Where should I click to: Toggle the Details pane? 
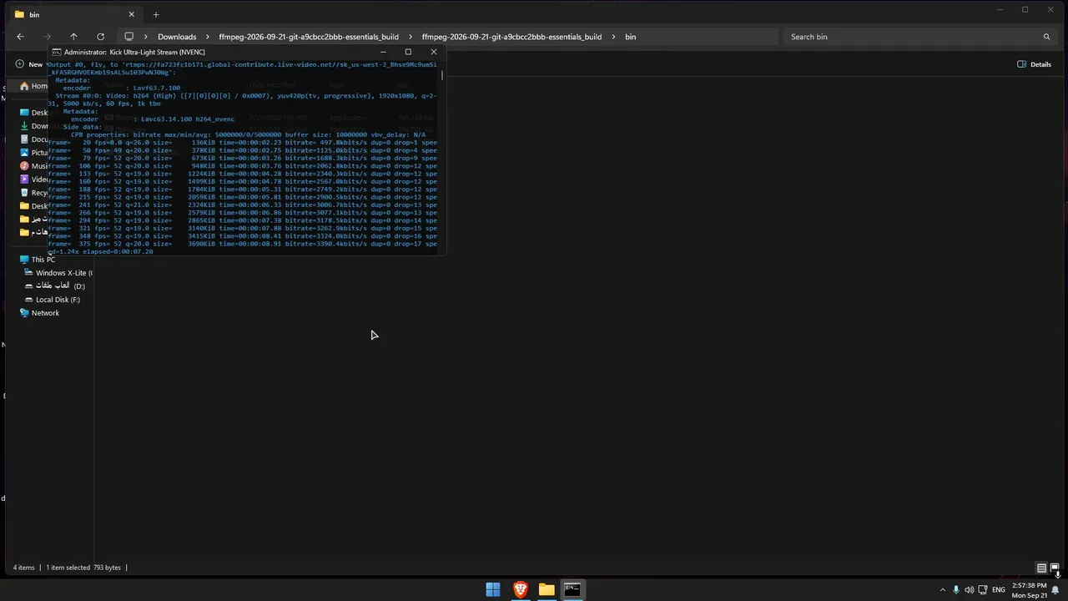pos(1034,64)
